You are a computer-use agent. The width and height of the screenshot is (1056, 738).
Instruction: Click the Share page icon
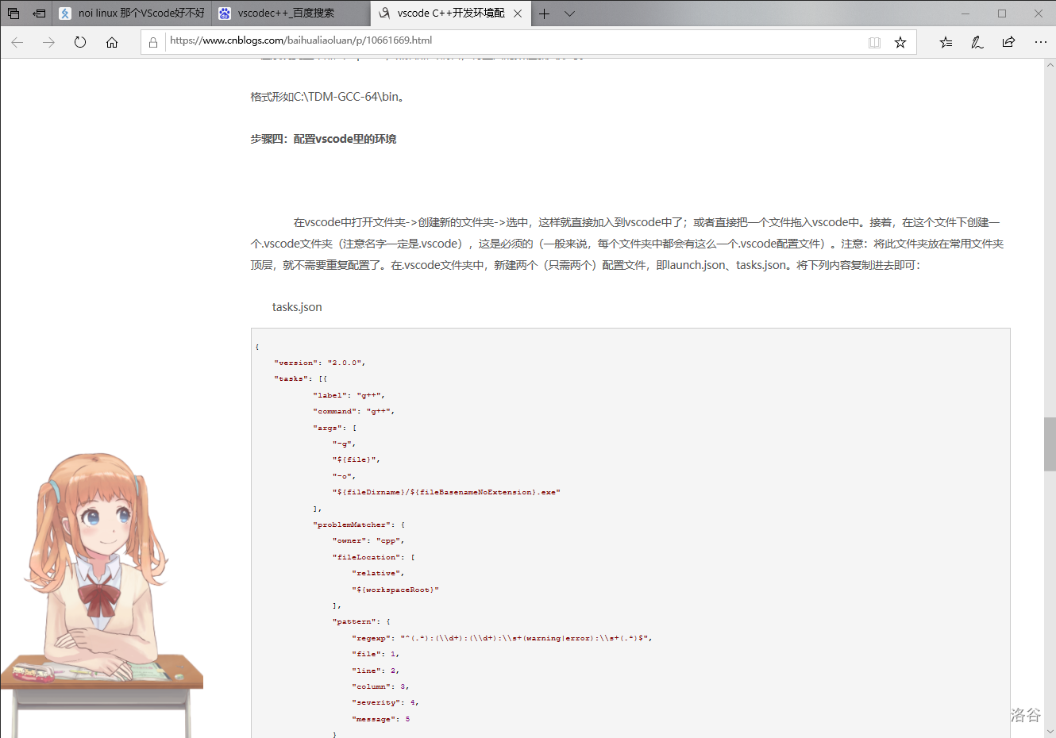tap(1008, 42)
